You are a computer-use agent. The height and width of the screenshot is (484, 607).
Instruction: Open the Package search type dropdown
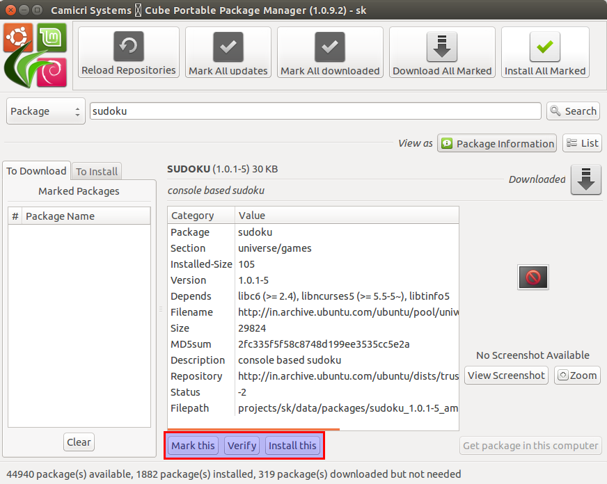46,111
